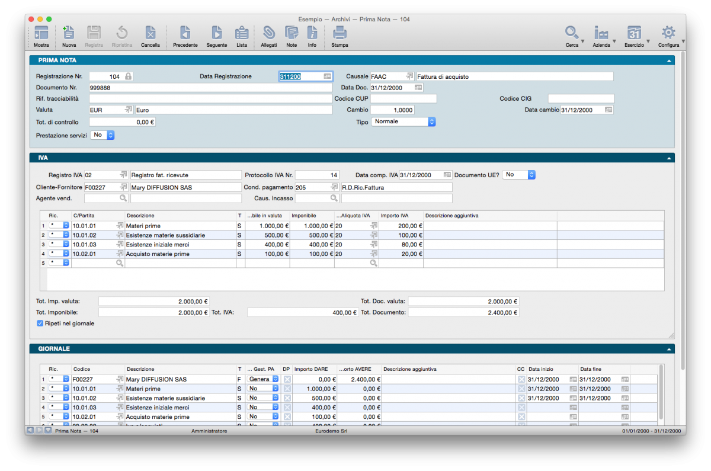Toggle CC checkbox for journal row 10.01.01
The width and height of the screenshot is (711, 471).
point(521,389)
